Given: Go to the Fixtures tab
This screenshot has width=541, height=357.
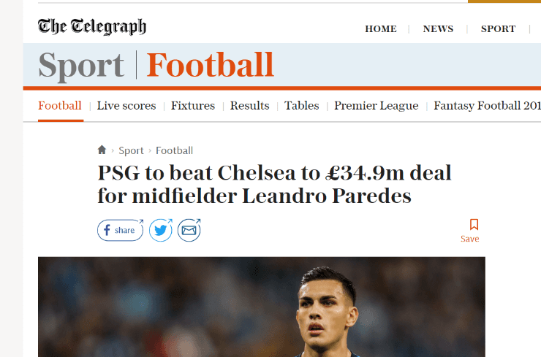Looking at the screenshot, I should pyautogui.click(x=193, y=106).
